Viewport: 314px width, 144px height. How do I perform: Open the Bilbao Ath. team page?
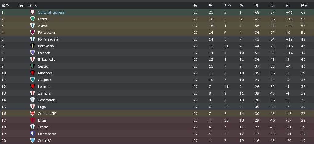coord(46,60)
